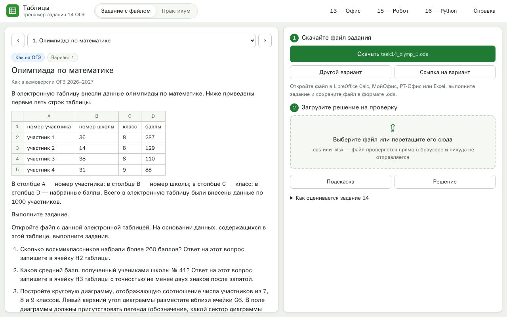Click the green spreadsheet app logo icon

coord(13,11)
